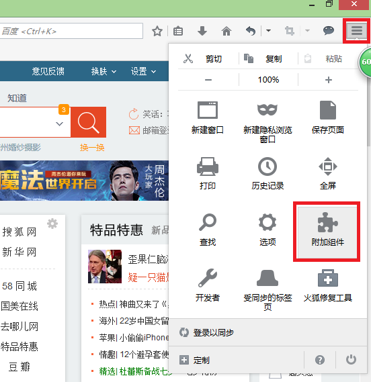Viewport: 371px width, 382px height.
Task: Open 受同步的标签页 synced tabs icon
Action: point(267,278)
